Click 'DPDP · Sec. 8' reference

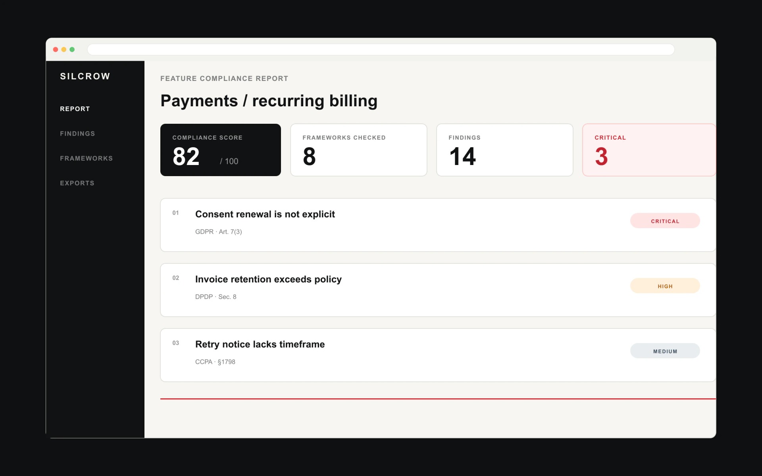click(216, 297)
